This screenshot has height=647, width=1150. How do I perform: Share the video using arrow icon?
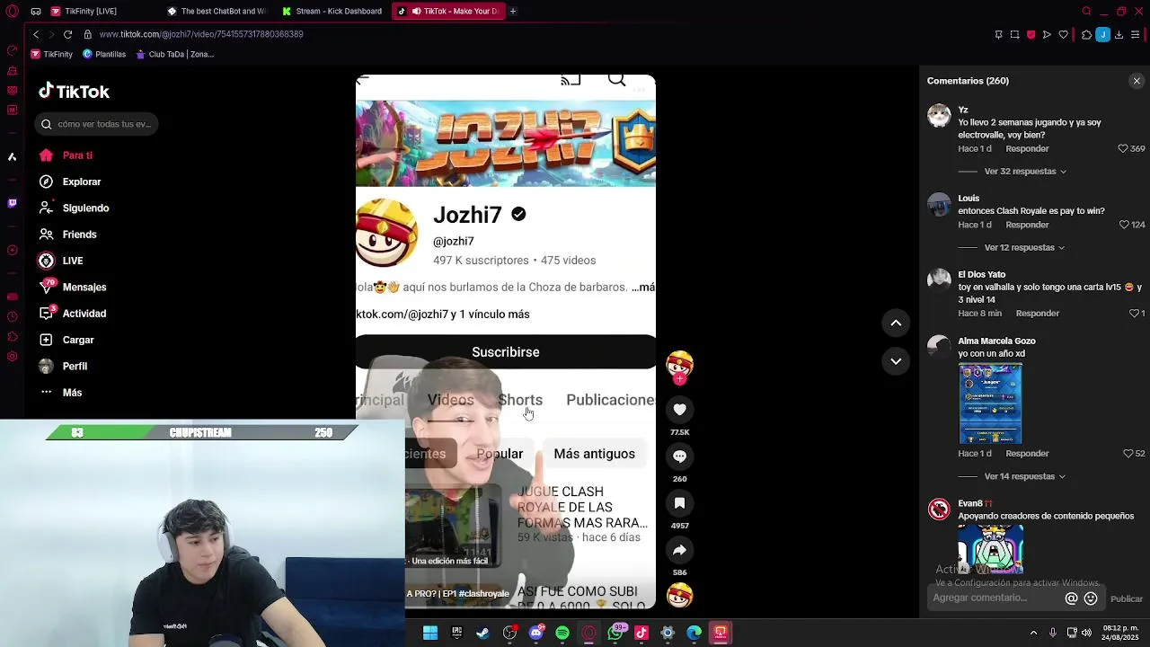680,550
